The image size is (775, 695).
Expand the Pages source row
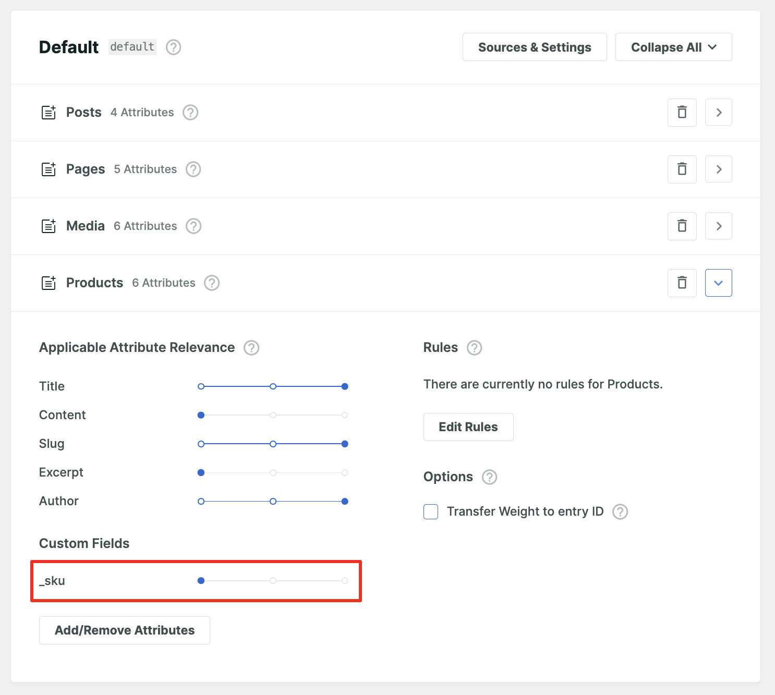pyautogui.click(x=719, y=169)
